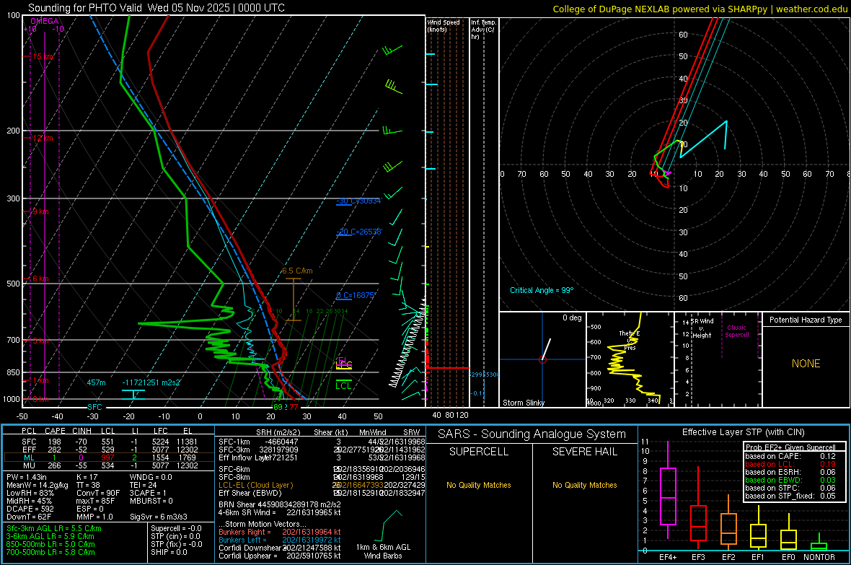Click the '0 C=16875' freezing level label
This screenshot has width=851, height=565.
(356, 296)
